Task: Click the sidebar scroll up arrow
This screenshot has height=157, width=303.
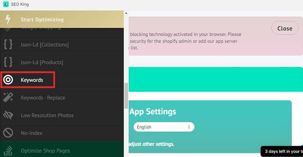Action: pyautogui.click(x=126, y=13)
